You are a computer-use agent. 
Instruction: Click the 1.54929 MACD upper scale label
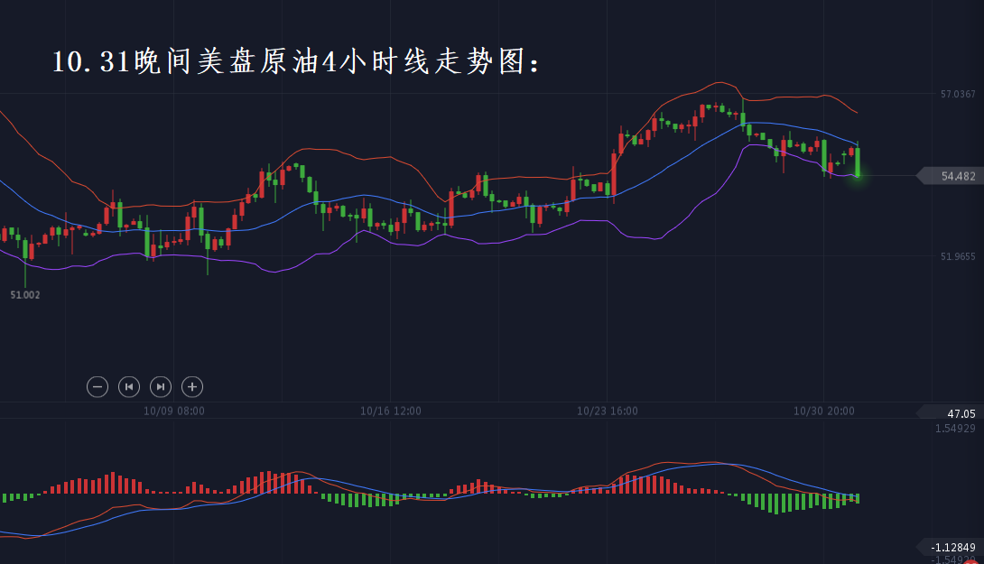coord(955,427)
